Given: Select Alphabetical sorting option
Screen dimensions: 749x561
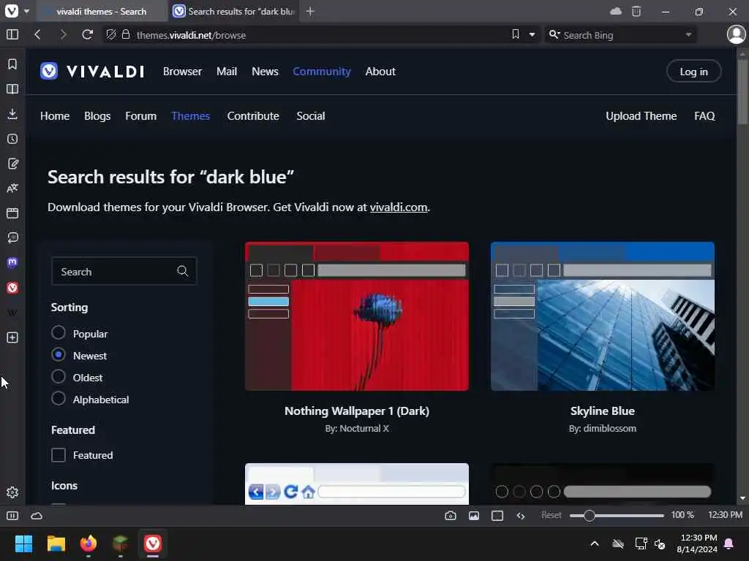Looking at the screenshot, I should pos(59,398).
